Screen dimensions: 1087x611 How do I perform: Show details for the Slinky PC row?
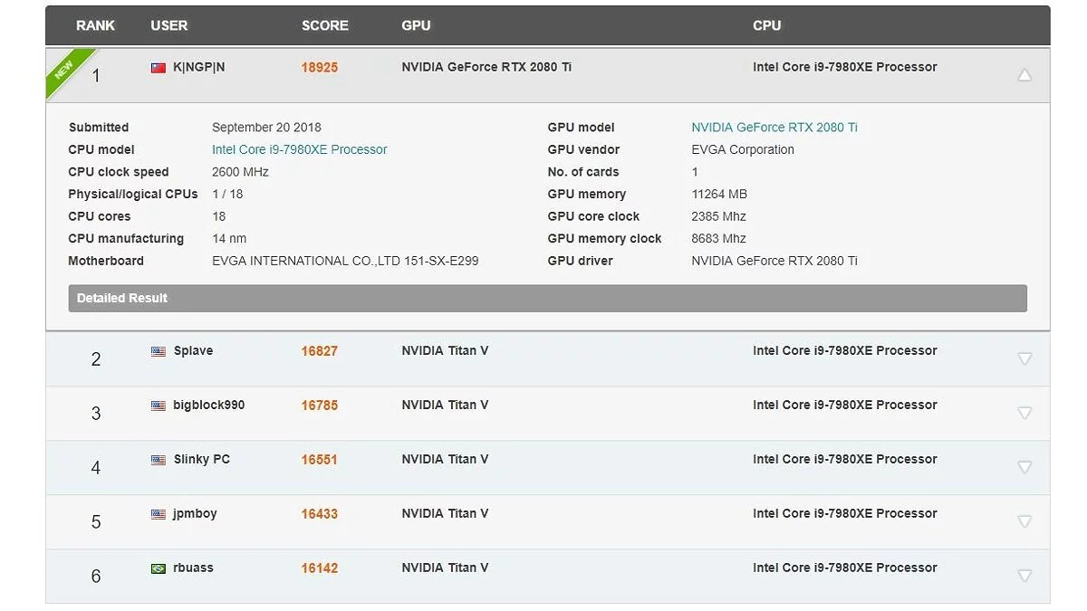click(1024, 467)
